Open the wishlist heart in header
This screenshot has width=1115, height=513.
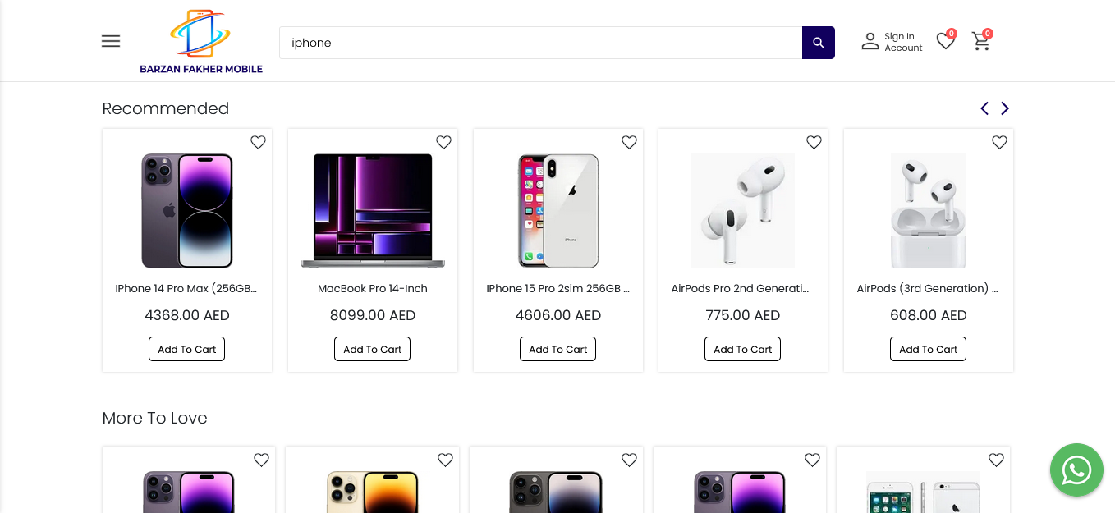pyautogui.click(x=946, y=41)
